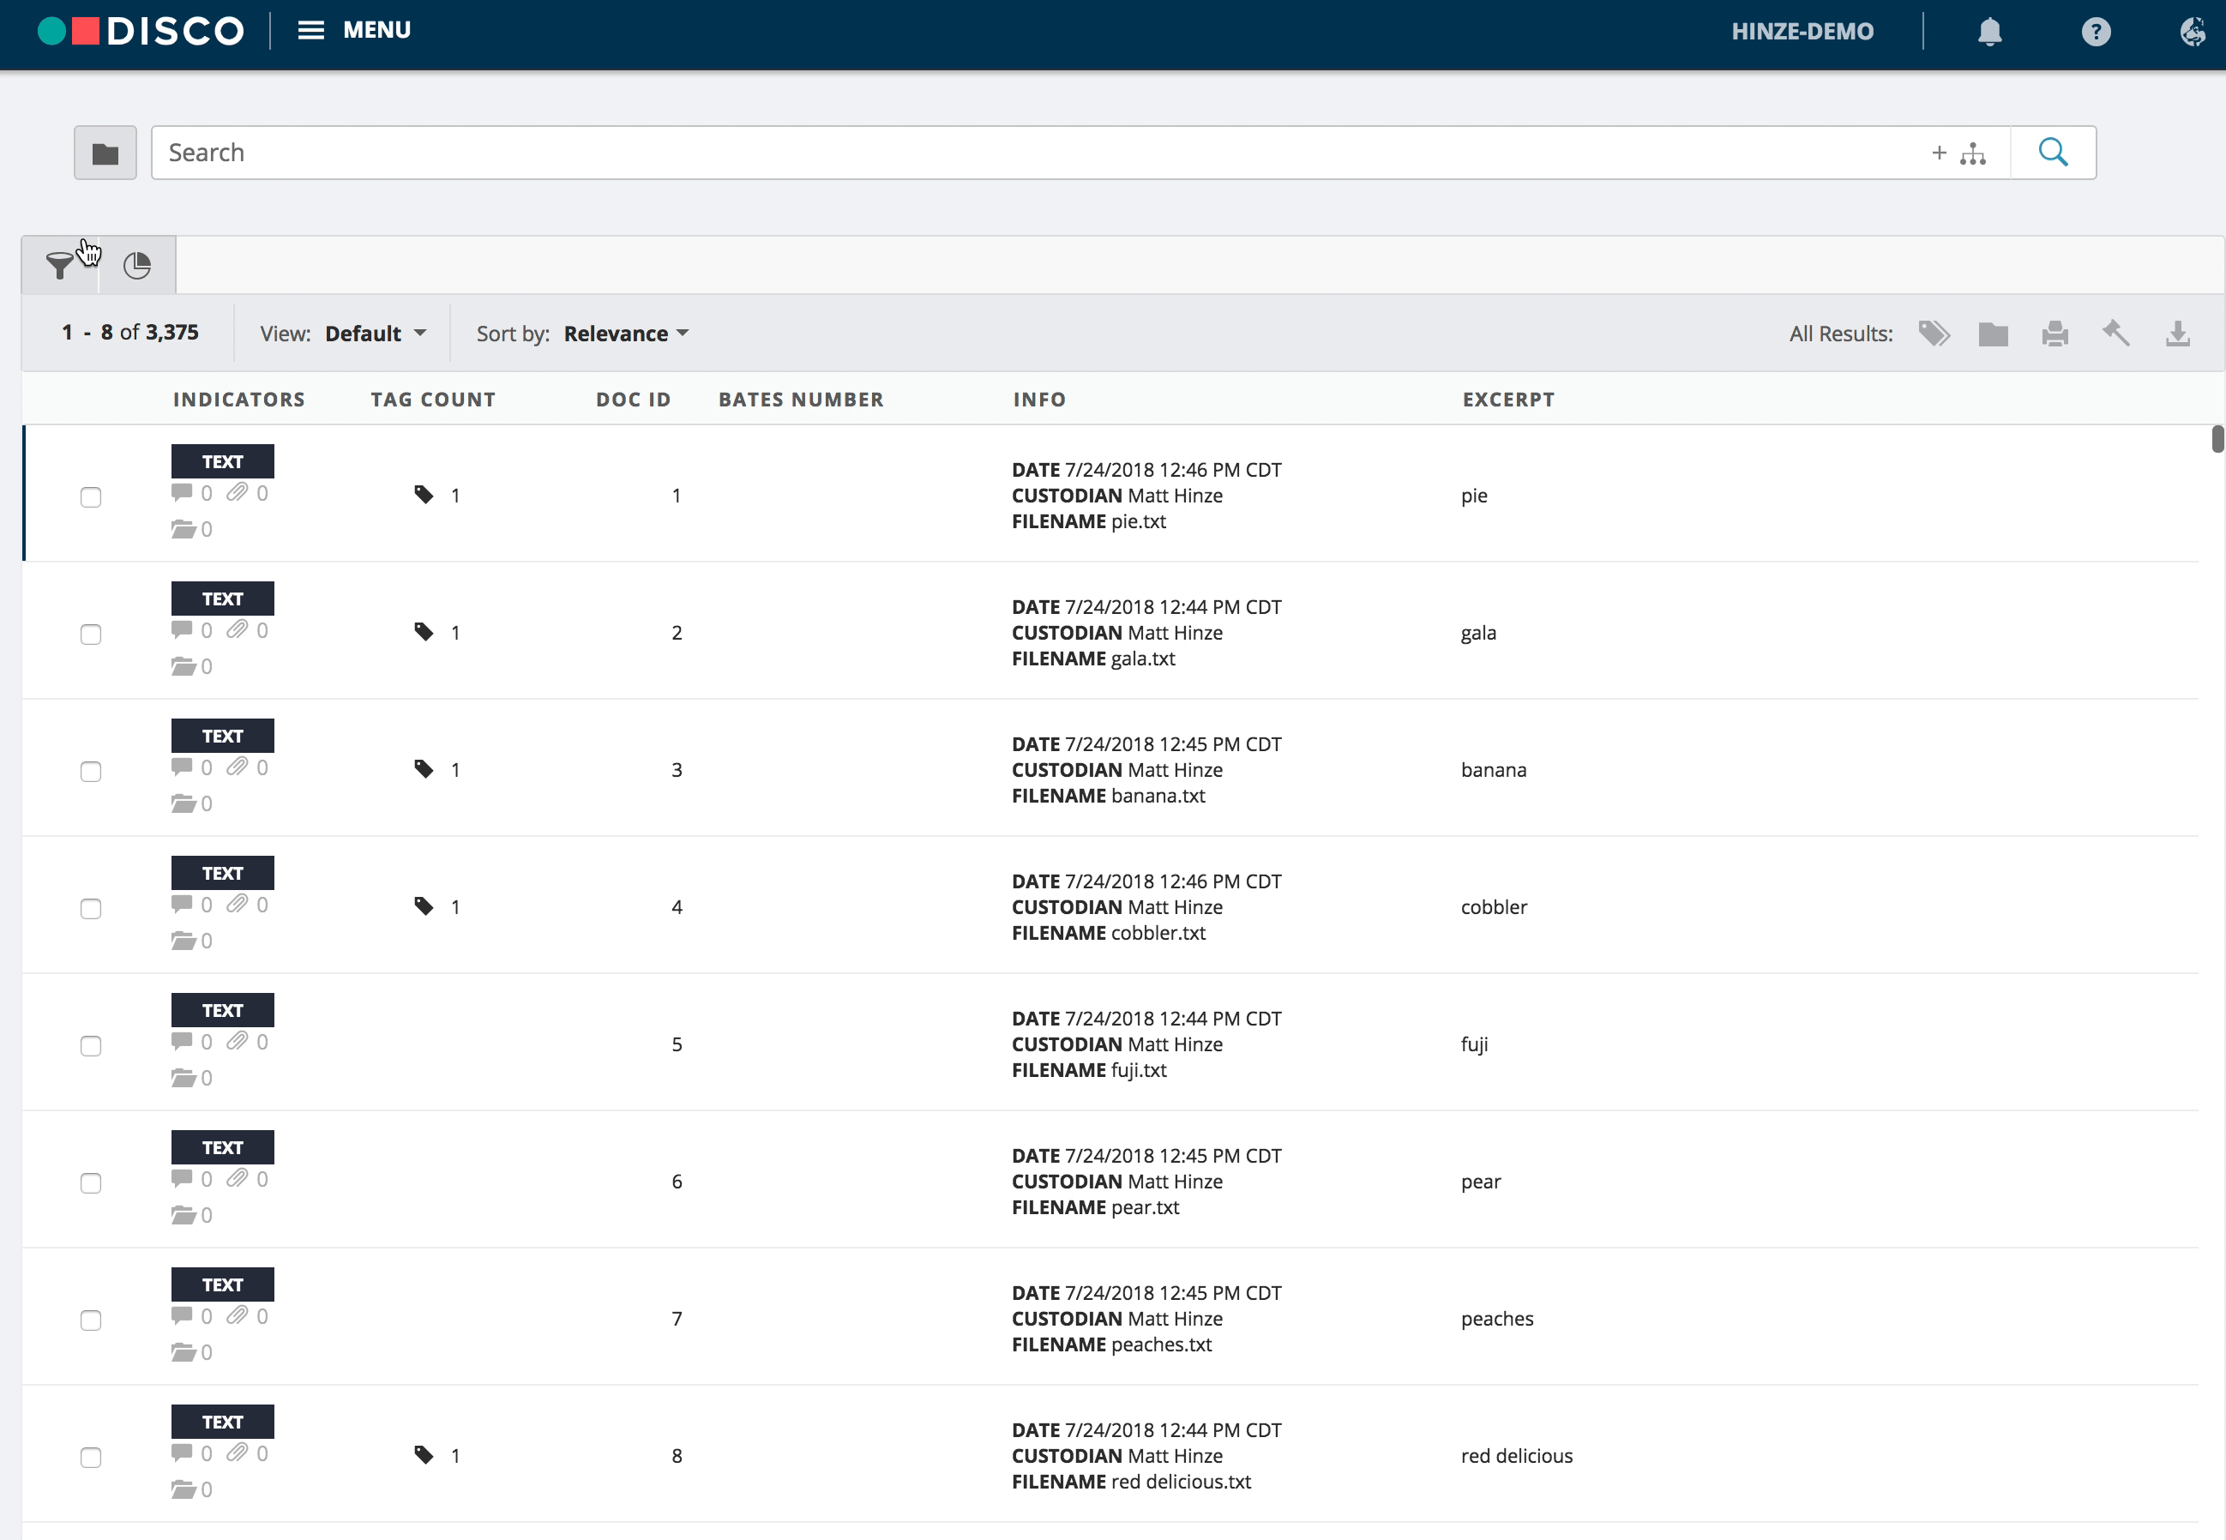Click the tag icon in cobbler.txt row
This screenshot has height=1540, width=2226.
pos(424,906)
